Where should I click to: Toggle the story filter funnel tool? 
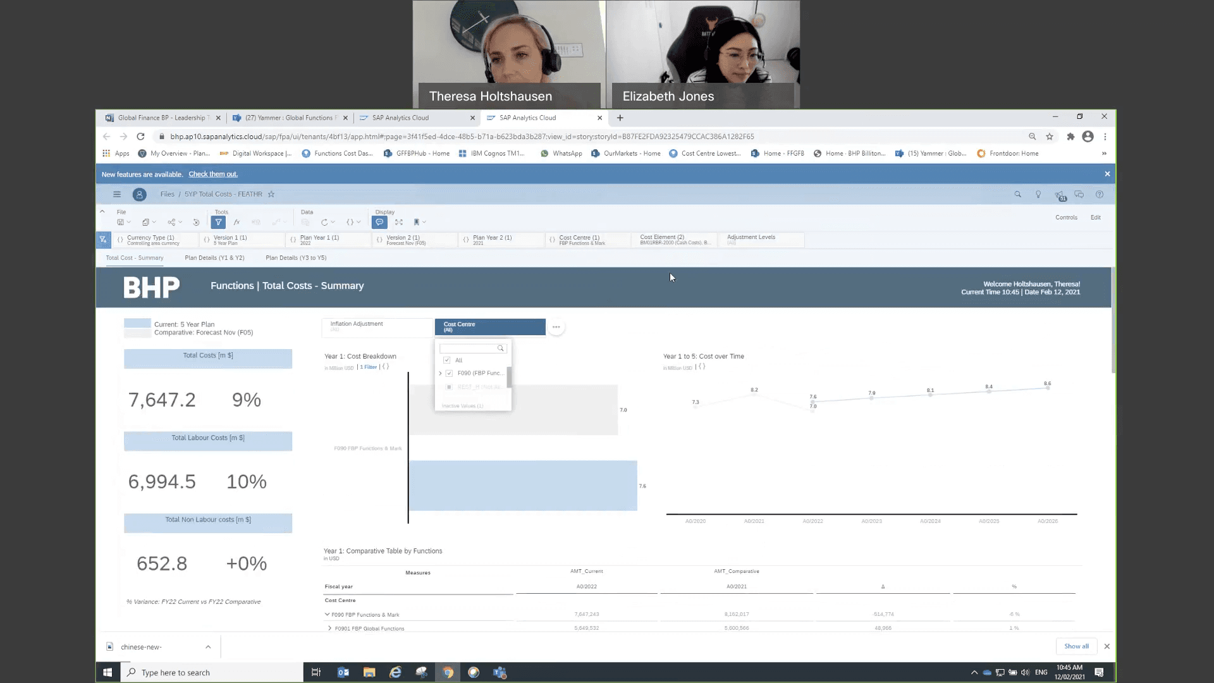(x=218, y=222)
